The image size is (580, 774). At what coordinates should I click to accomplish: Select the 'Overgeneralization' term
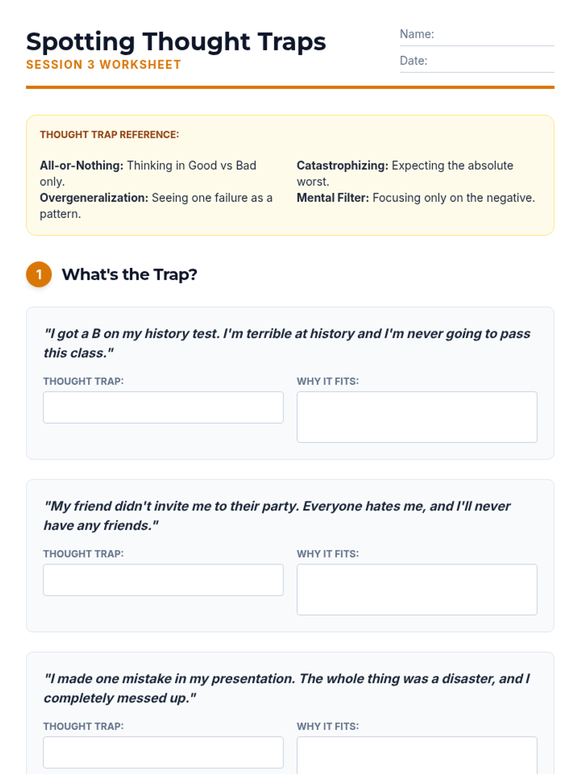coord(94,198)
